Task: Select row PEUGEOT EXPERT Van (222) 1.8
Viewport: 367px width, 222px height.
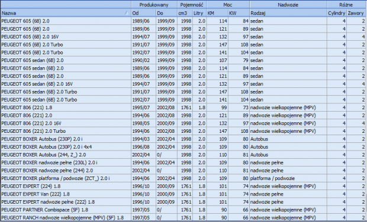Action: pos(183,194)
